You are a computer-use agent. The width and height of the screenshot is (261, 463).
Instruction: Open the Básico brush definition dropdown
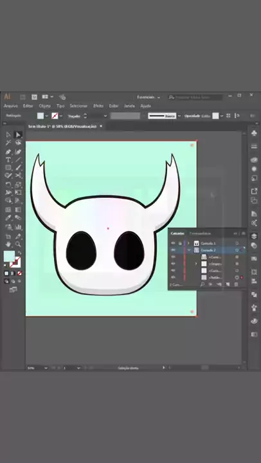179,116
